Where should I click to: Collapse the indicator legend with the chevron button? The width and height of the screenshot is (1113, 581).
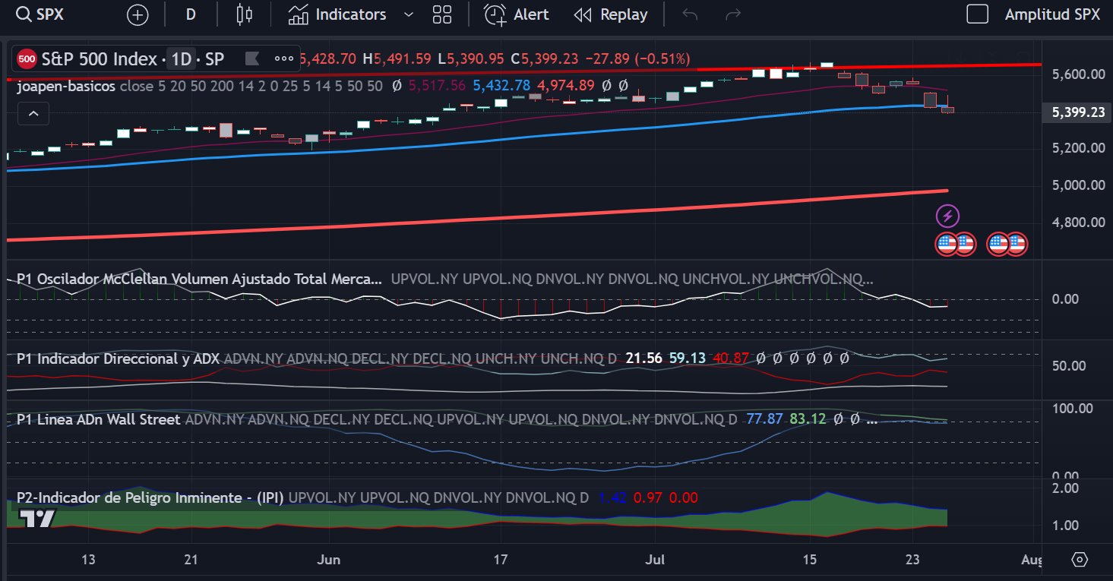(33, 114)
